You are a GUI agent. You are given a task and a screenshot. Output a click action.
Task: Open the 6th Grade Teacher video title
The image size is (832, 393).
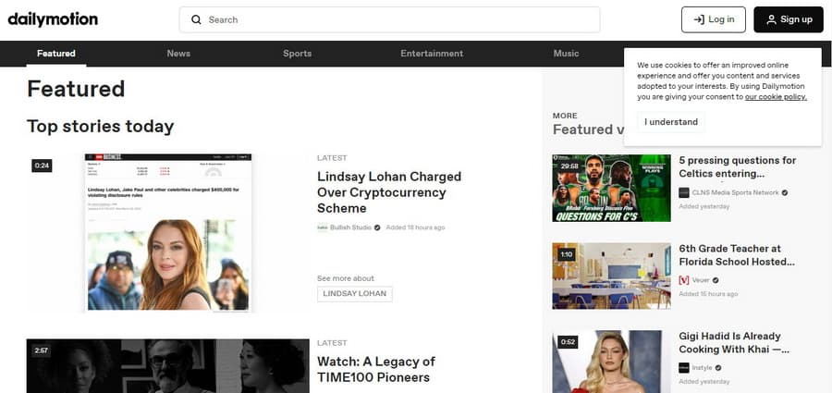pyautogui.click(x=737, y=255)
